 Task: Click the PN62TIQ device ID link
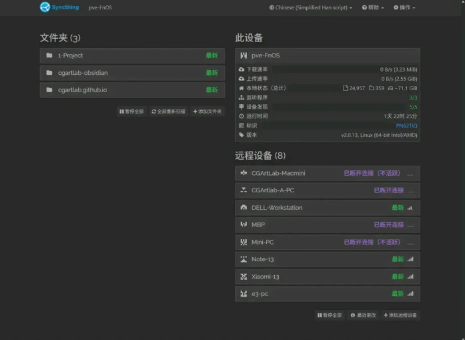coord(406,126)
